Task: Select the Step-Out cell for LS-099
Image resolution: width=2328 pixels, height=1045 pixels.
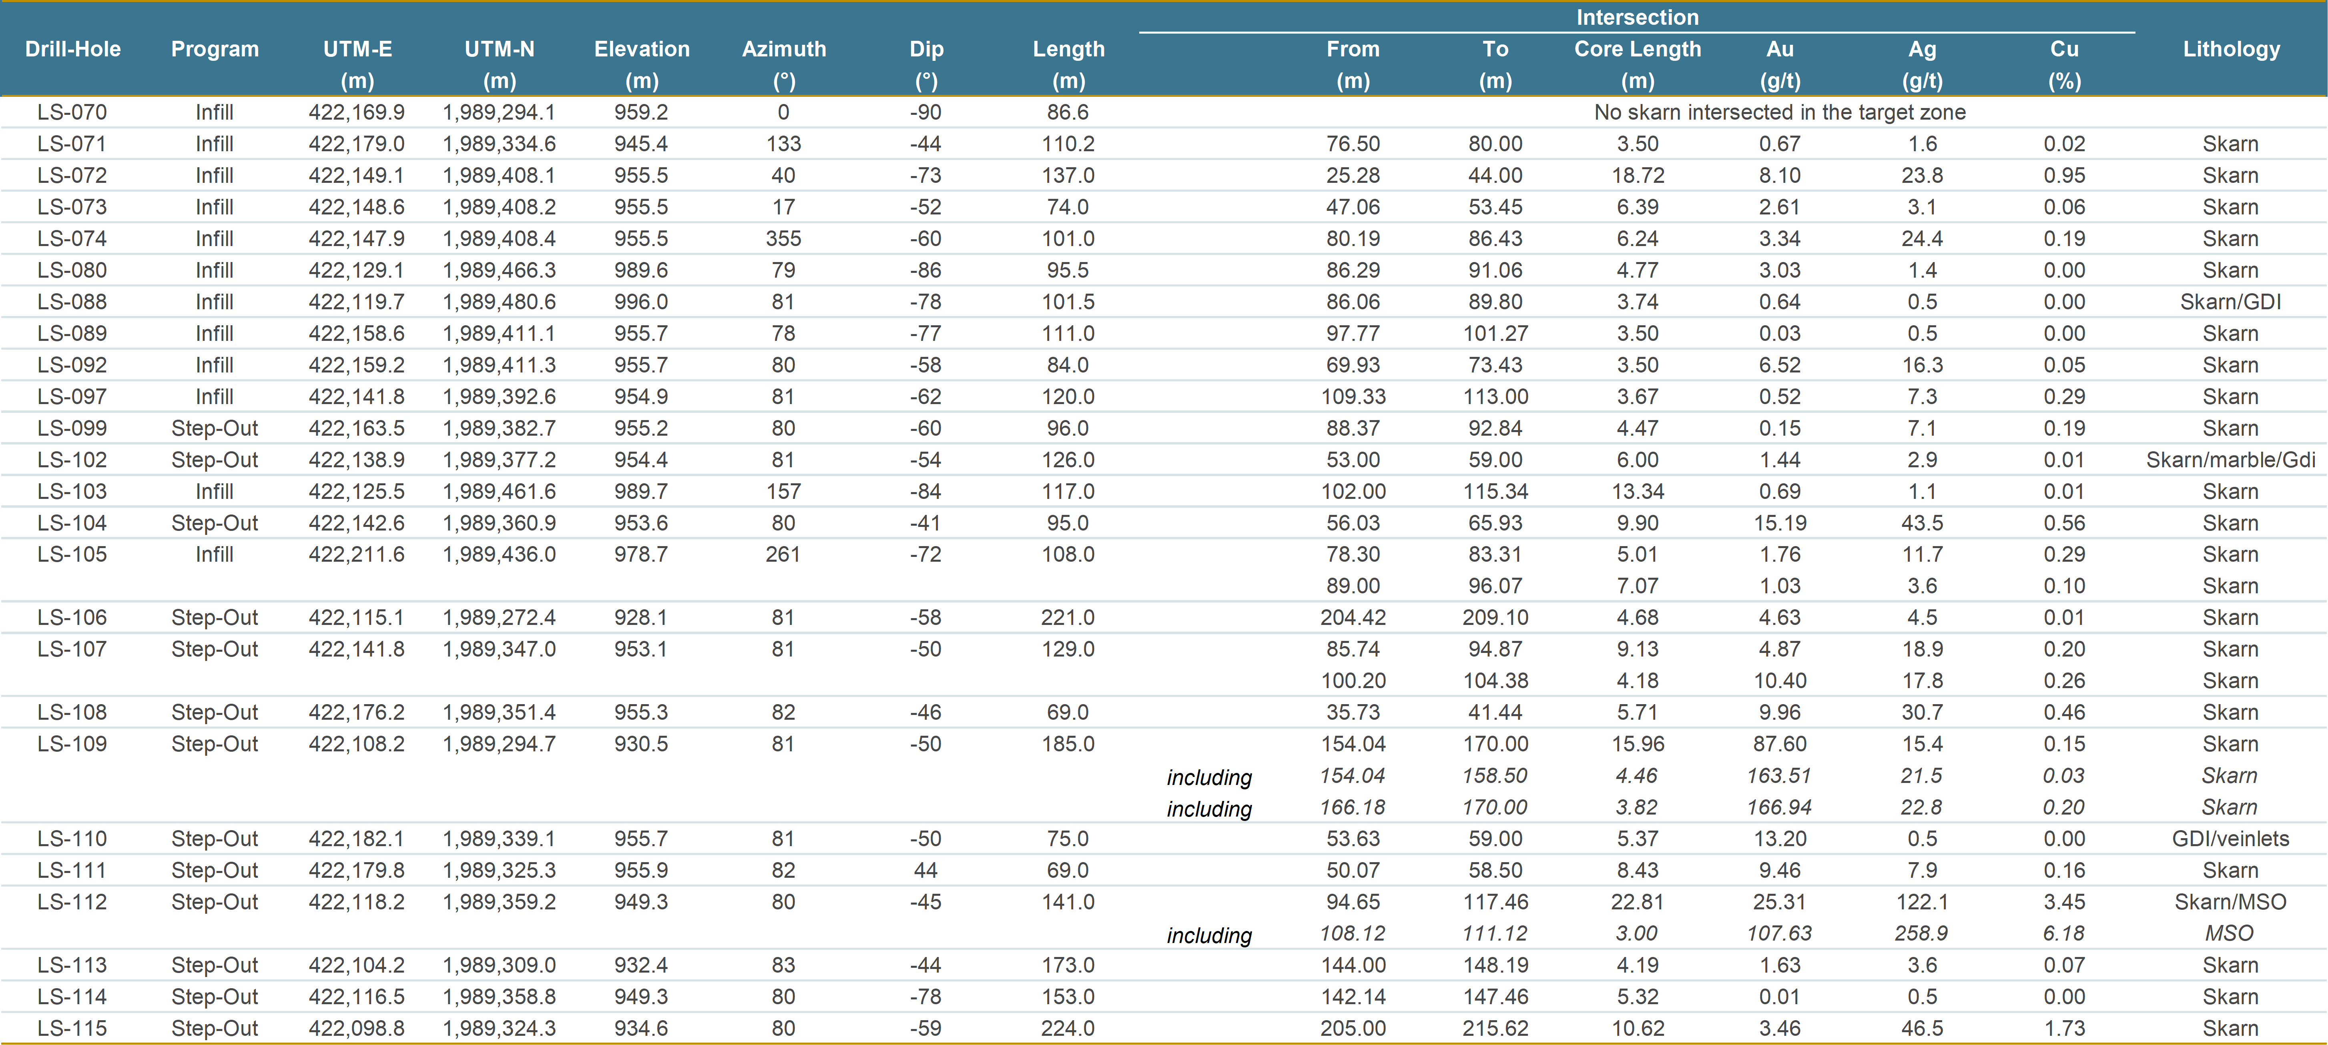Action: (x=214, y=427)
